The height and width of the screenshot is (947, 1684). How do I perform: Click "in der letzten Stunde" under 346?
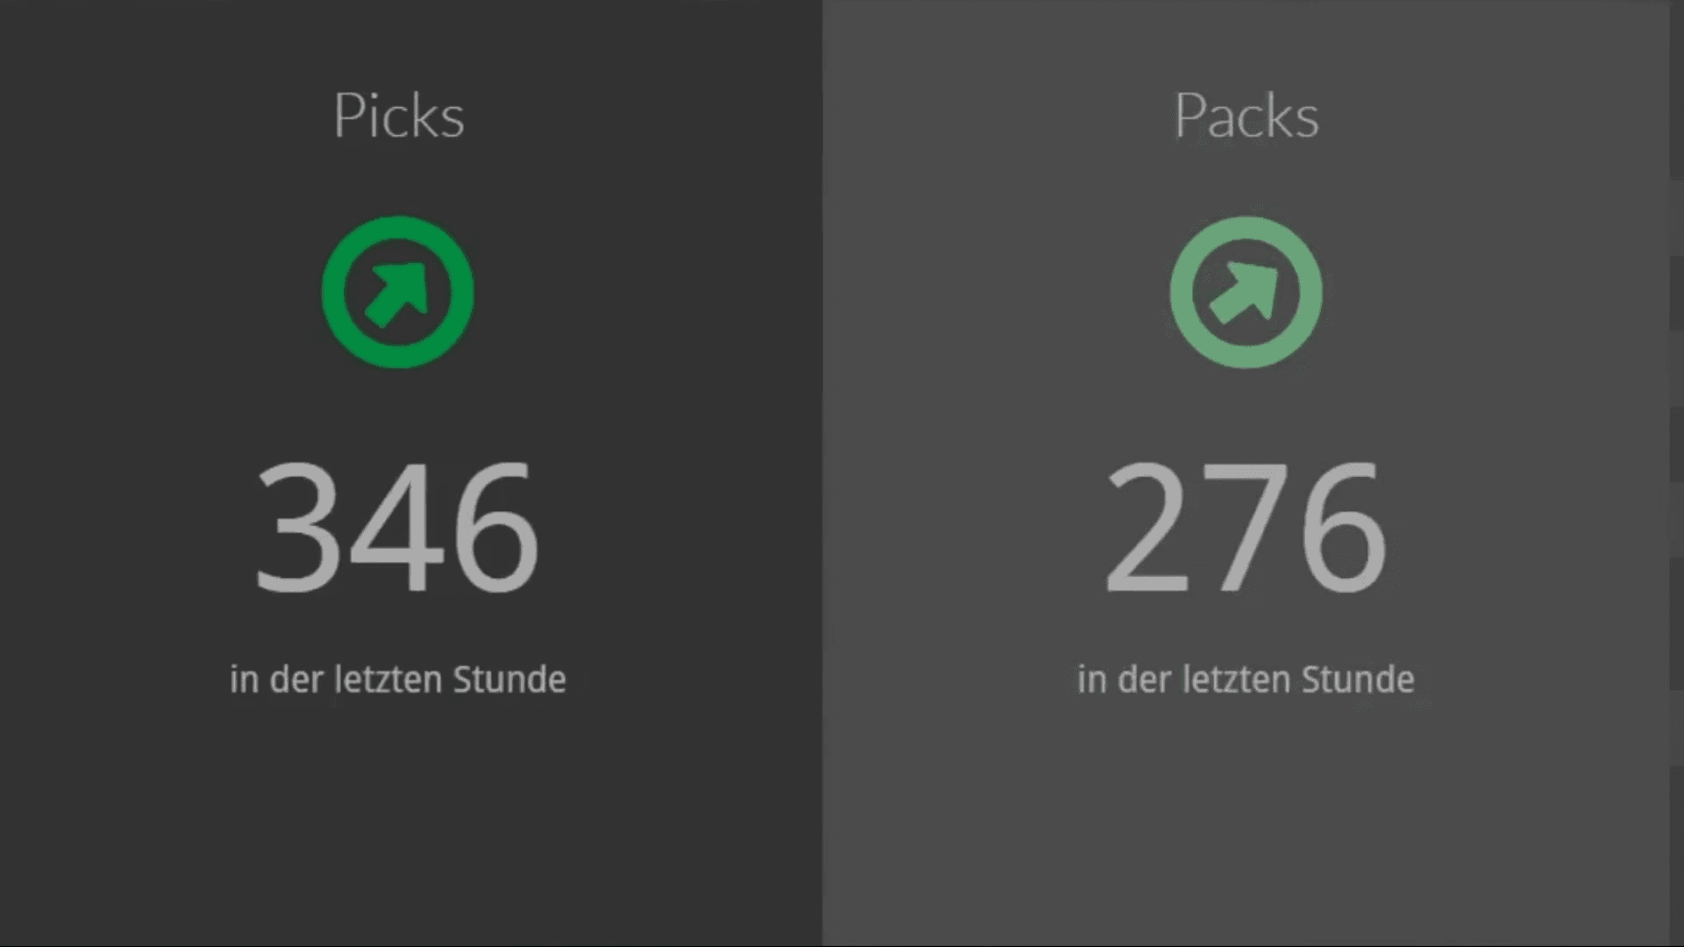(x=397, y=680)
